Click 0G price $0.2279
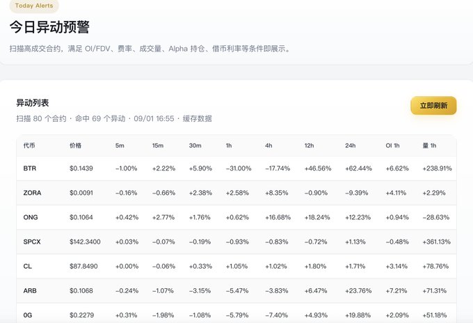The image size is (473, 323). click(x=81, y=315)
